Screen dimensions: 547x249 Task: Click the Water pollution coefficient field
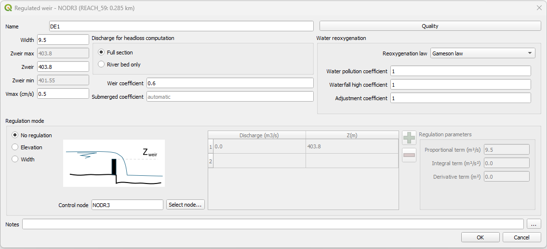coord(460,71)
